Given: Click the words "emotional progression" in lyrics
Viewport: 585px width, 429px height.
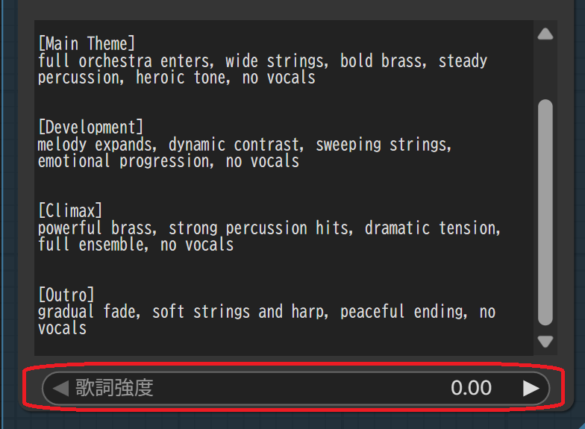Looking at the screenshot, I should (x=123, y=161).
